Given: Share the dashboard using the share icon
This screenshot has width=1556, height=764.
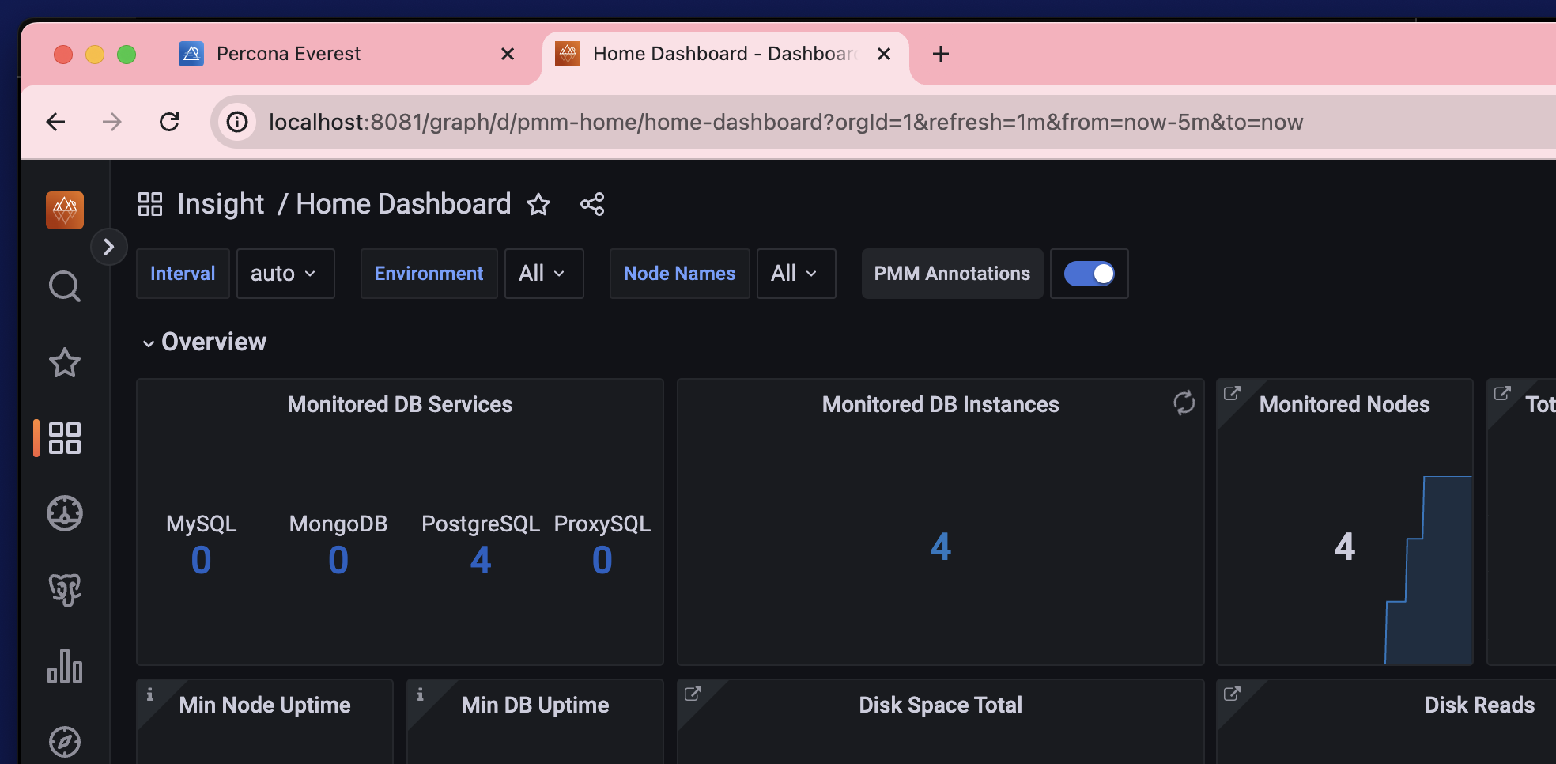Looking at the screenshot, I should click(x=591, y=204).
